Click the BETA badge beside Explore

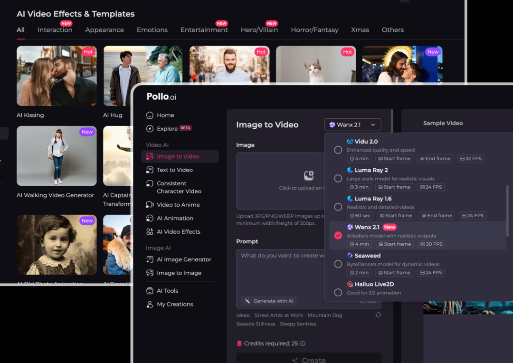(185, 128)
